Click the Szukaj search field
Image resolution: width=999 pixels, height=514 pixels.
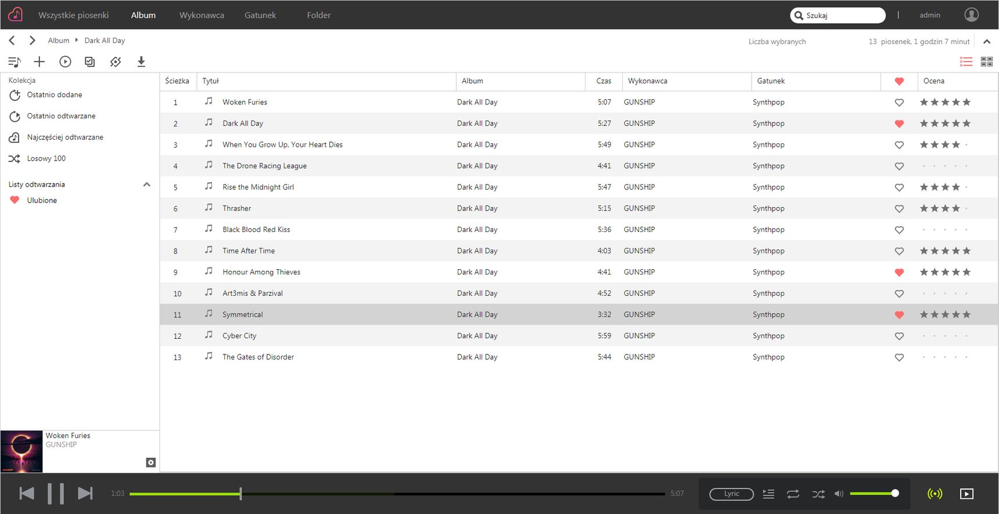point(838,15)
